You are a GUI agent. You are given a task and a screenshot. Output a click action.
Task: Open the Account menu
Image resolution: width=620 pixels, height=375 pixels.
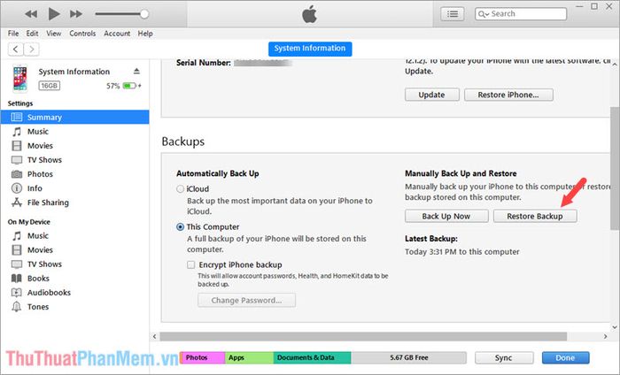[117, 34]
